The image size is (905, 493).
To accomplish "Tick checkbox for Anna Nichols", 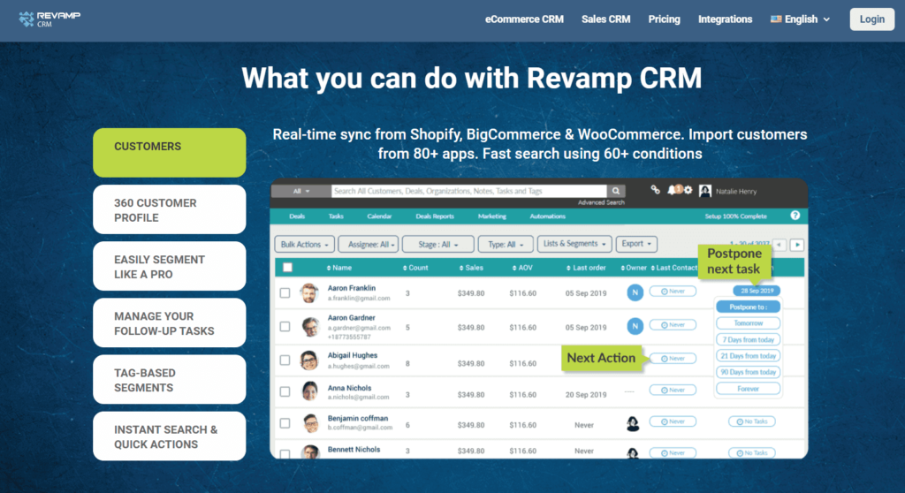I will click(285, 391).
